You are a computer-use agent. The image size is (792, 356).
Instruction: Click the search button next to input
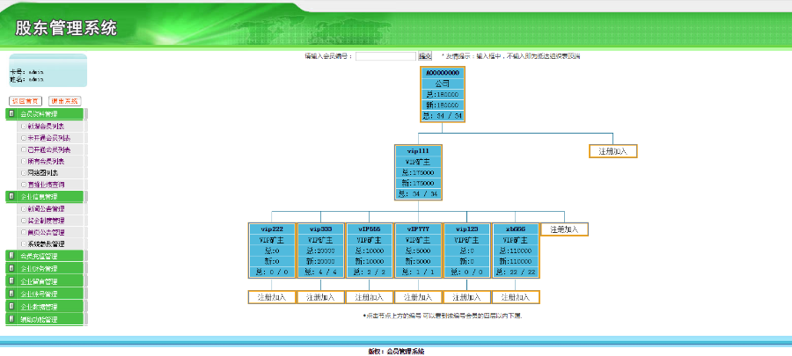tap(425, 56)
